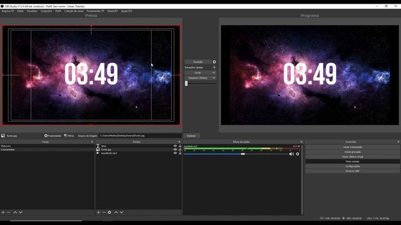Click the fundo.jpg source icon in context bar

3,136
